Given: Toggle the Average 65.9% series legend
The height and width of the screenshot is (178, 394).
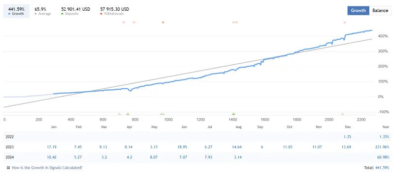Looking at the screenshot, I should click(x=43, y=11).
